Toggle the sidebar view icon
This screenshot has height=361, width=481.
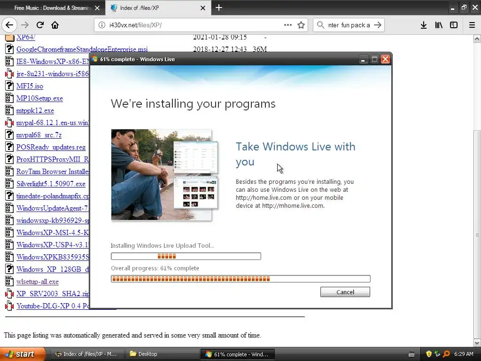click(x=454, y=25)
